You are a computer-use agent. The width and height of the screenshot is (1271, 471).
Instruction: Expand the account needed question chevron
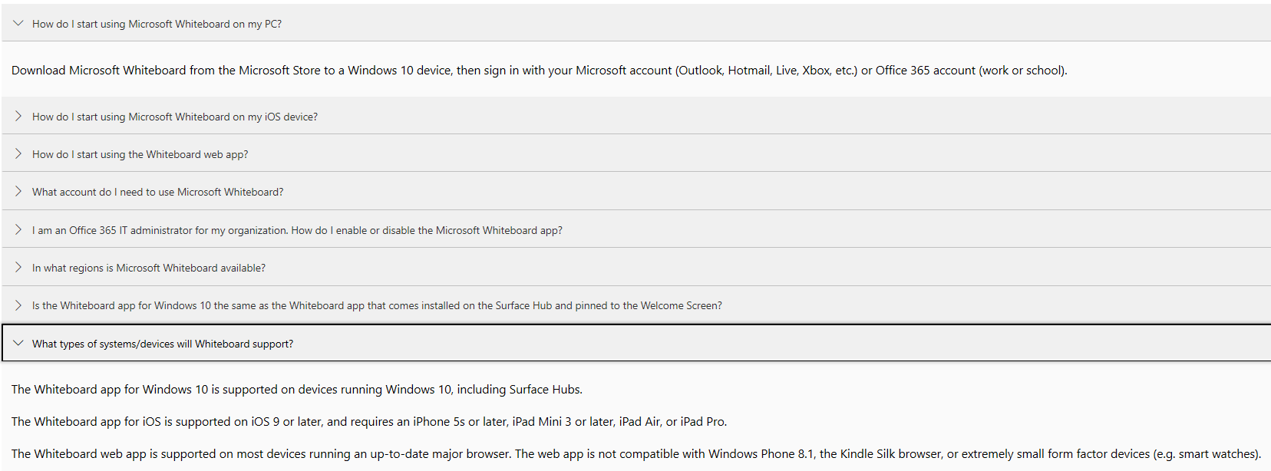[18, 191]
